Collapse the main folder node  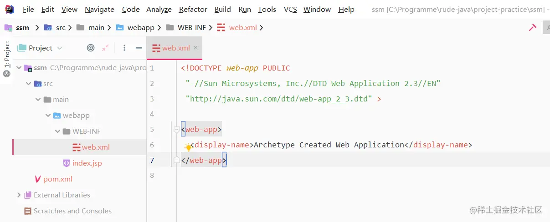tap(38, 100)
